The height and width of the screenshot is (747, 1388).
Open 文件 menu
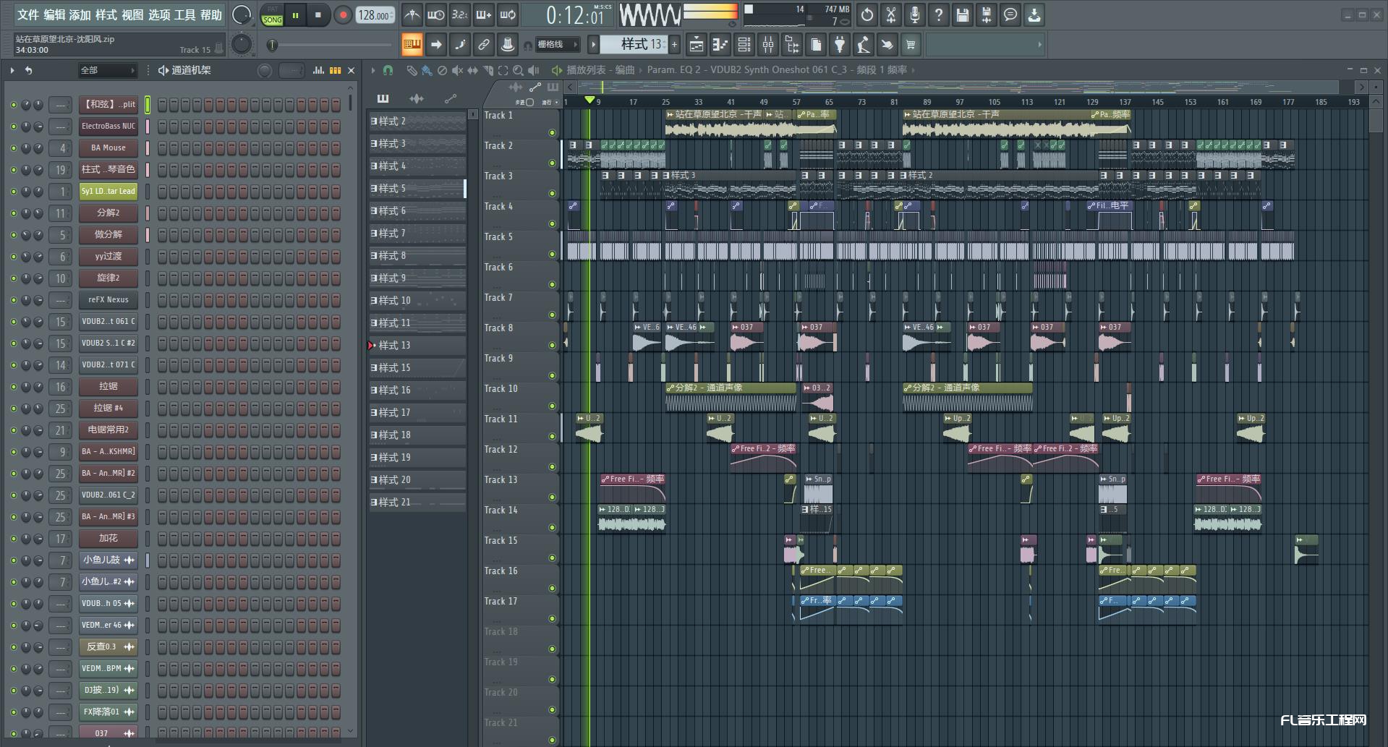tap(28, 15)
